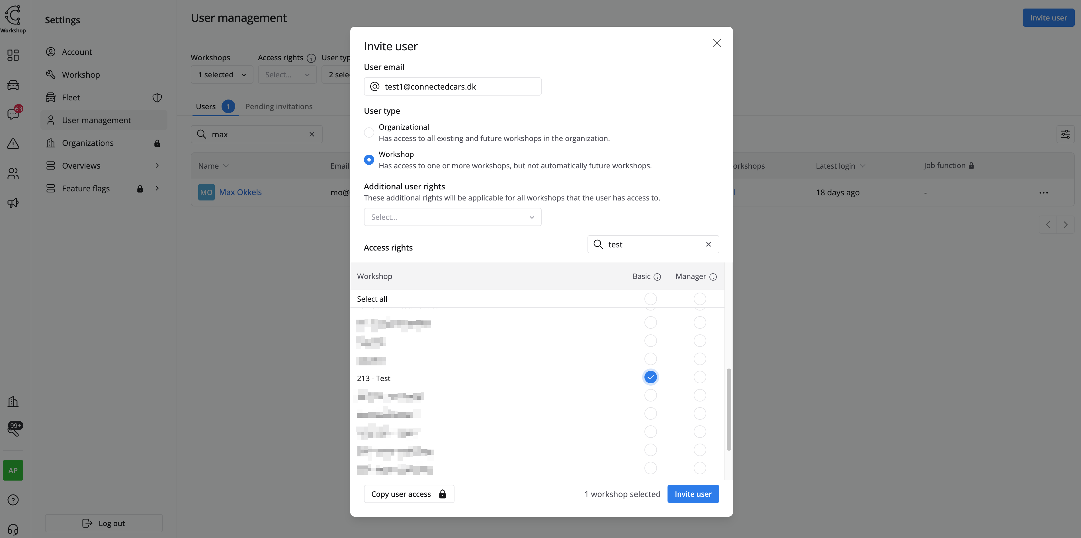
Task: Click the car icon in left sidebar
Action: [13, 85]
